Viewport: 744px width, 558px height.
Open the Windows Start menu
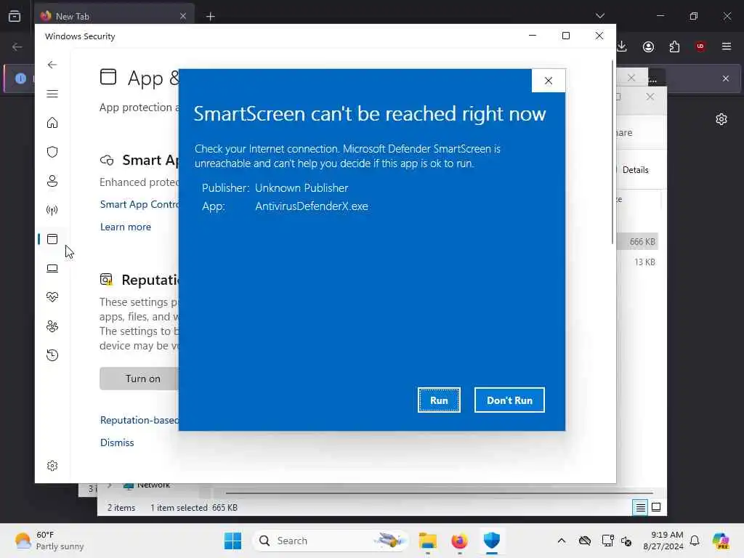click(232, 541)
